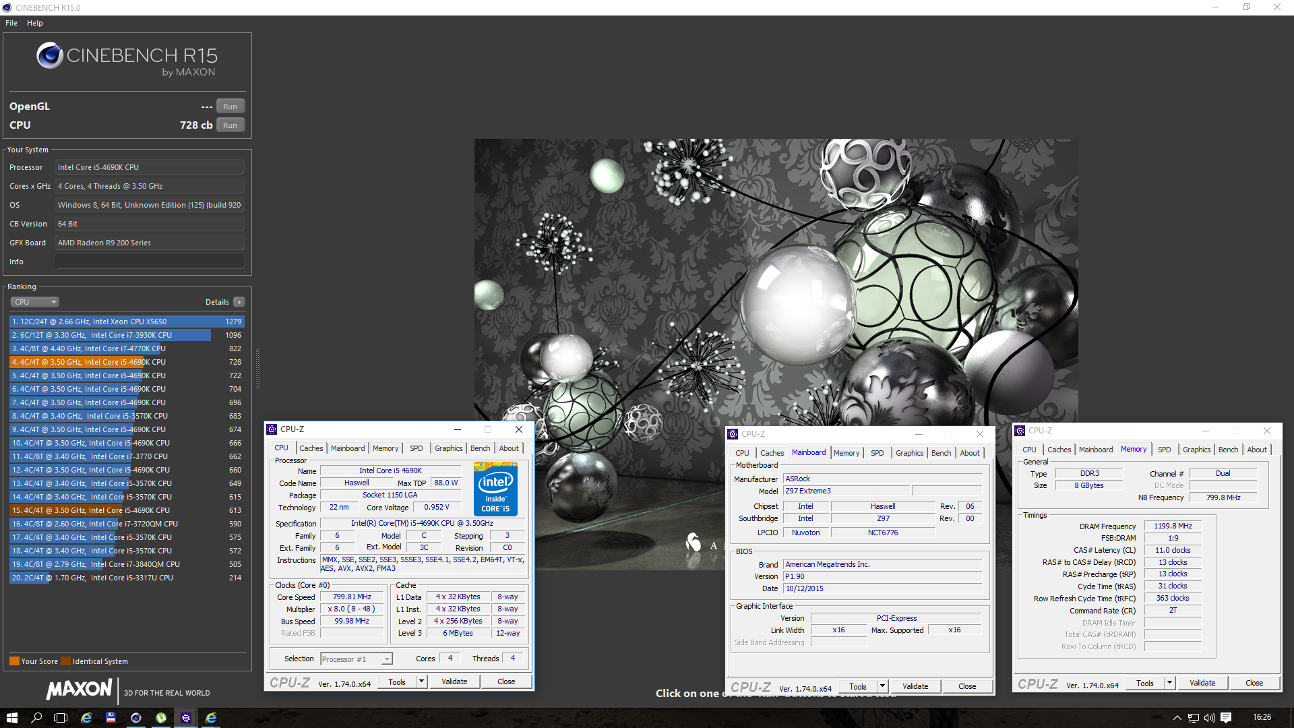Viewport: 1294px width, 728px height.
Task: Click Close button in processor CPU-Z window
Action: click(x=506, y=681)
